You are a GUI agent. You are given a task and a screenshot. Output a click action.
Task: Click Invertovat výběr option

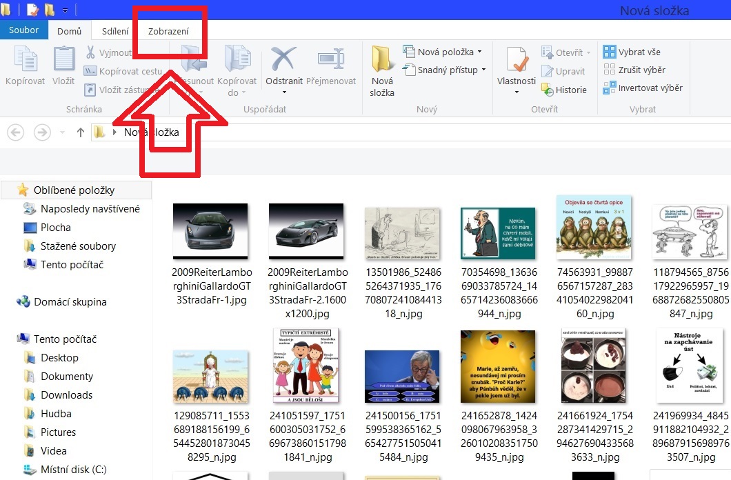tap(643, 88)
